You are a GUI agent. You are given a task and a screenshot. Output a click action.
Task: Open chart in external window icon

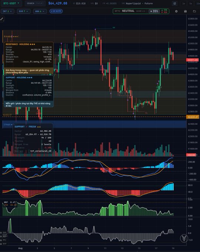point(174,3)
